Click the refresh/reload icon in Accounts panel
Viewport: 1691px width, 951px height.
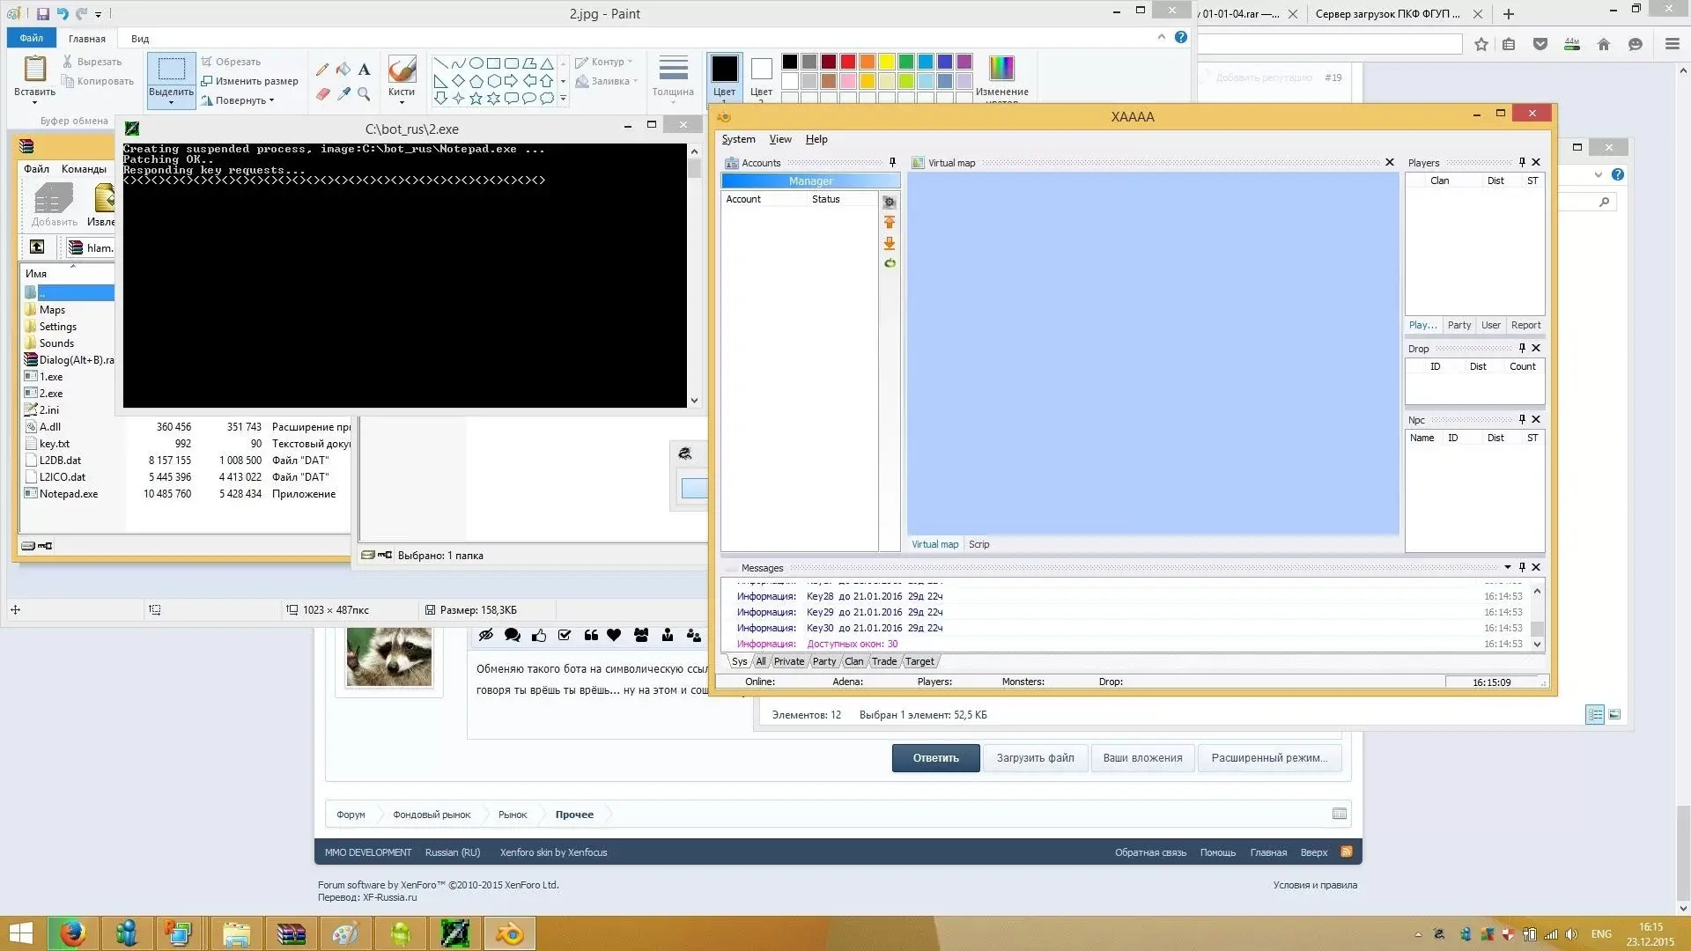(889, 262)
